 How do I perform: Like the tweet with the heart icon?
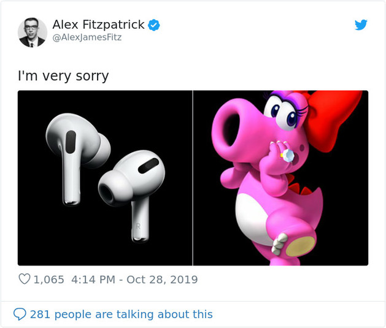25,279
